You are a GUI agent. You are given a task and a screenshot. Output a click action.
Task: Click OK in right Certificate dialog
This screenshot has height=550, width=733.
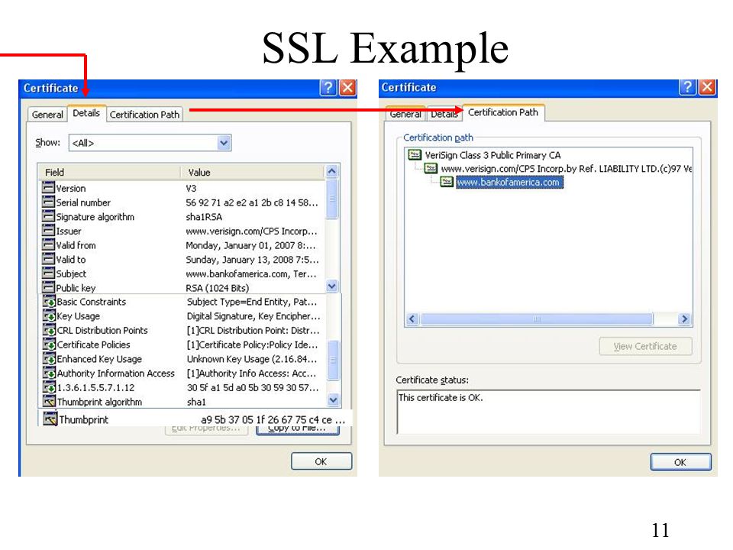point(680,462)
